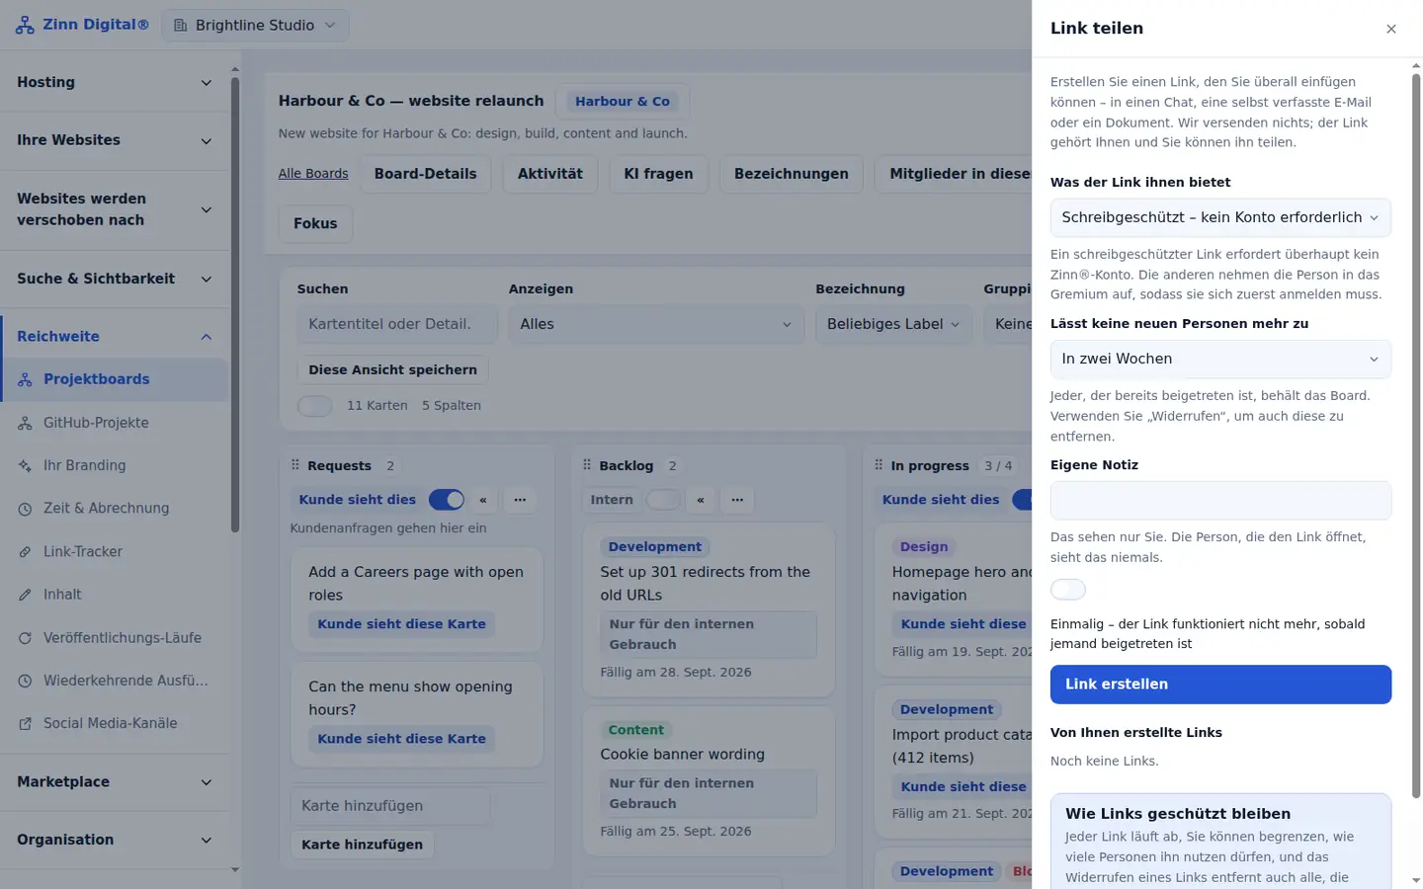Click the sidebar vertical scrollbar
The height and width of the screenshot is (889, 1423).
[235, 304]
